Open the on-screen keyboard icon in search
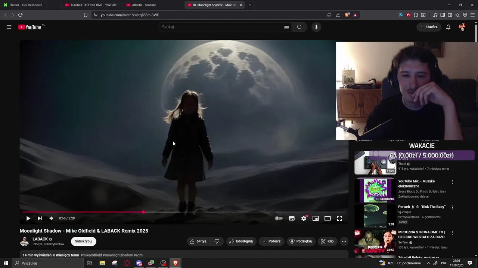478x268 pixels. click(x=286, y=27)
